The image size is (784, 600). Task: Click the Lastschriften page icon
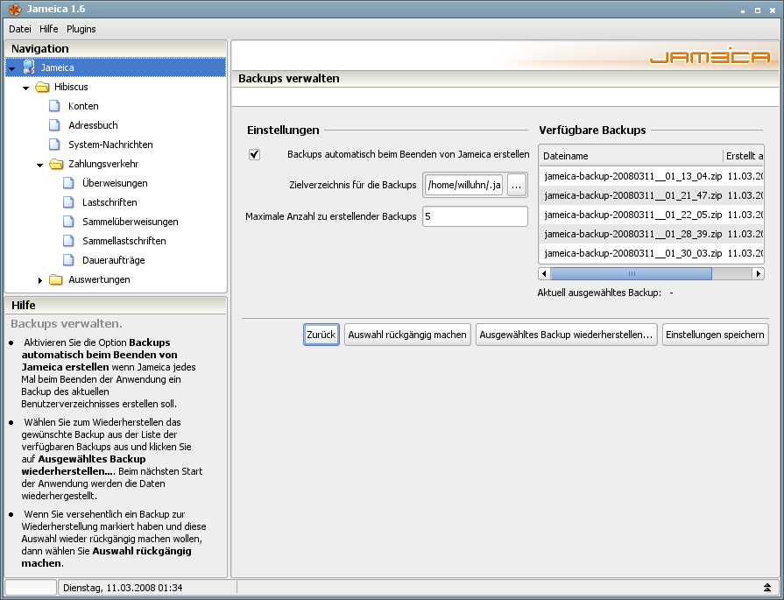coord(68,202)
